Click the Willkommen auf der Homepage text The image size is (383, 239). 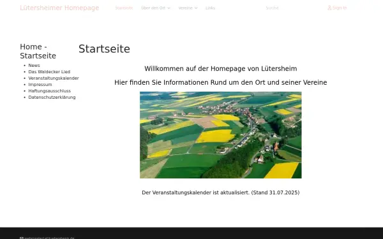click(x=221, y=69)
